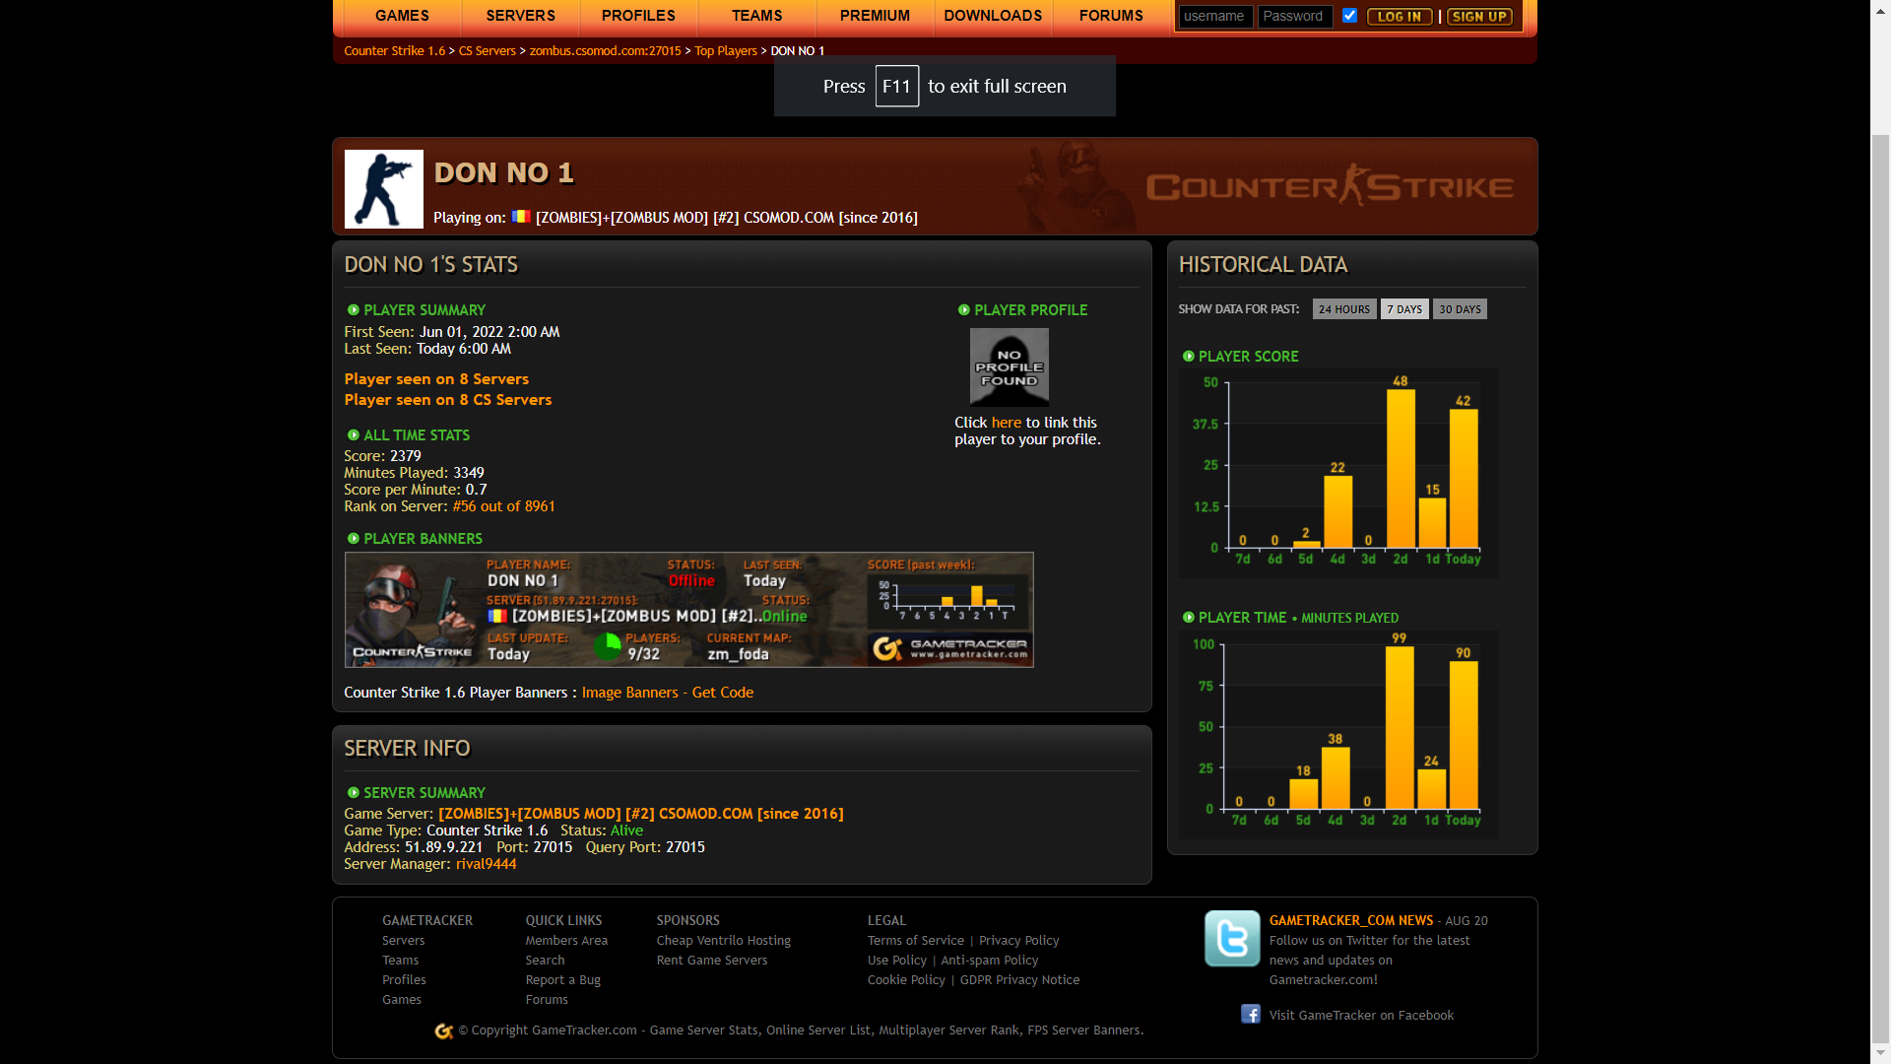Click the Counter-Strike player avatar image

click(384, 189)
